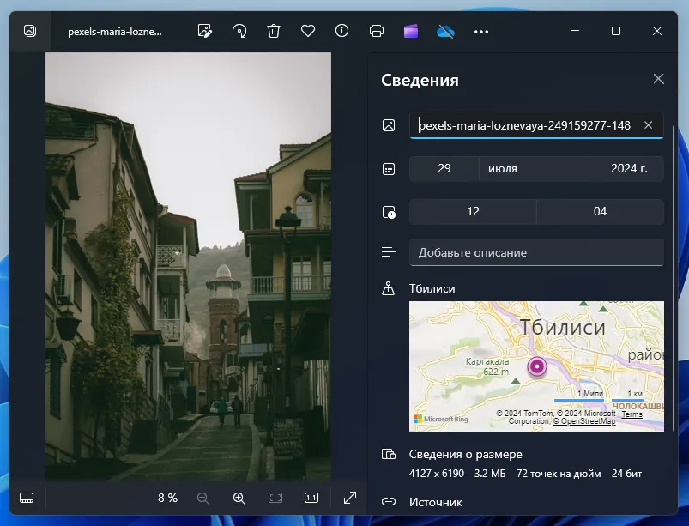Open the image editor icon
The height and width of the screenshot is (526, 689).
point(205,31)
